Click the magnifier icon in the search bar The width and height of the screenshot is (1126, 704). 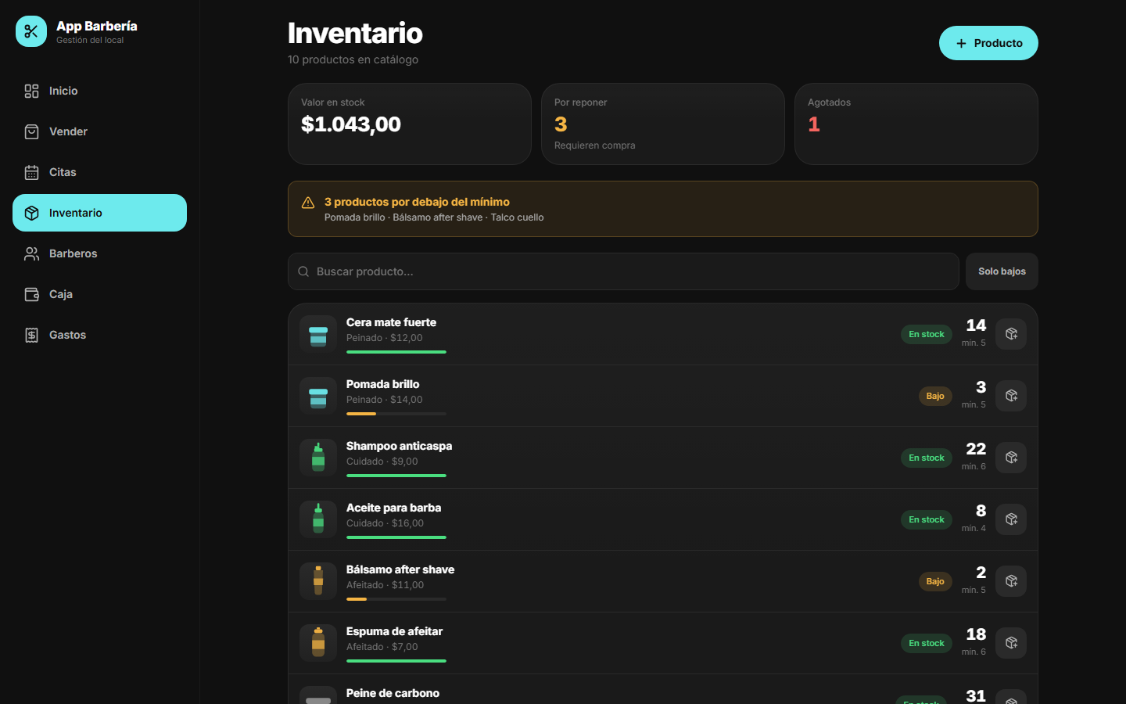click(x=303, y=271)
